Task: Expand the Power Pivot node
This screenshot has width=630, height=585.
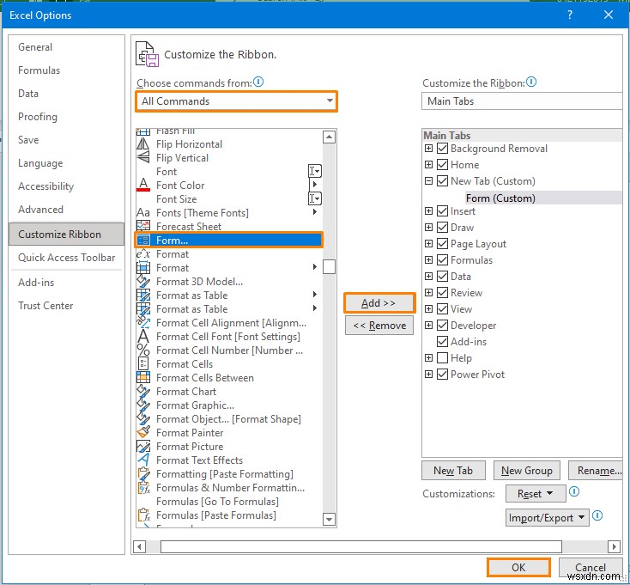Action: (428, 374)
